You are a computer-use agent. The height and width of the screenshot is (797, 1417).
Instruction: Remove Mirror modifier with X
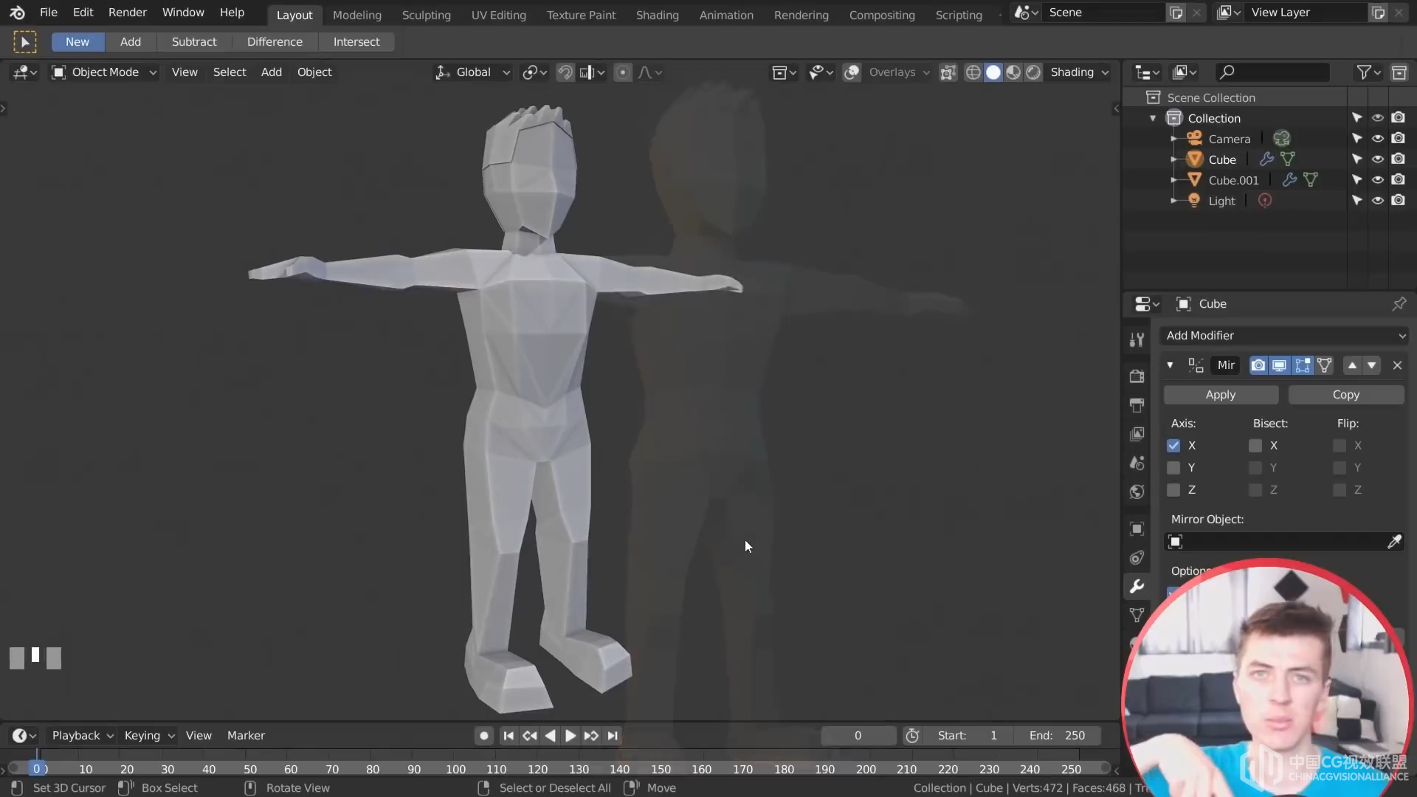tap(1397, 365)
